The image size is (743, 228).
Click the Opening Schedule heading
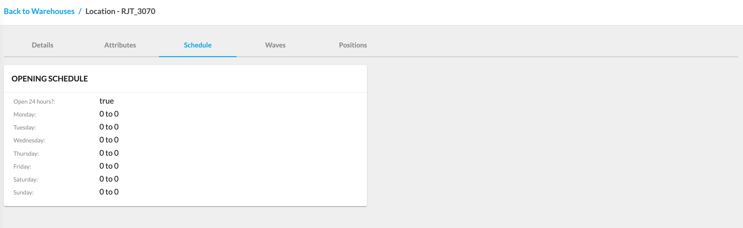(50, 79)
